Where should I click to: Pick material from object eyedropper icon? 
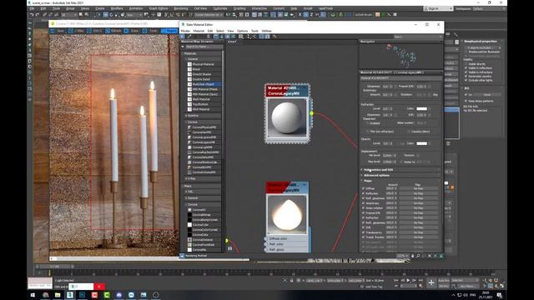[x=189, y=37]
